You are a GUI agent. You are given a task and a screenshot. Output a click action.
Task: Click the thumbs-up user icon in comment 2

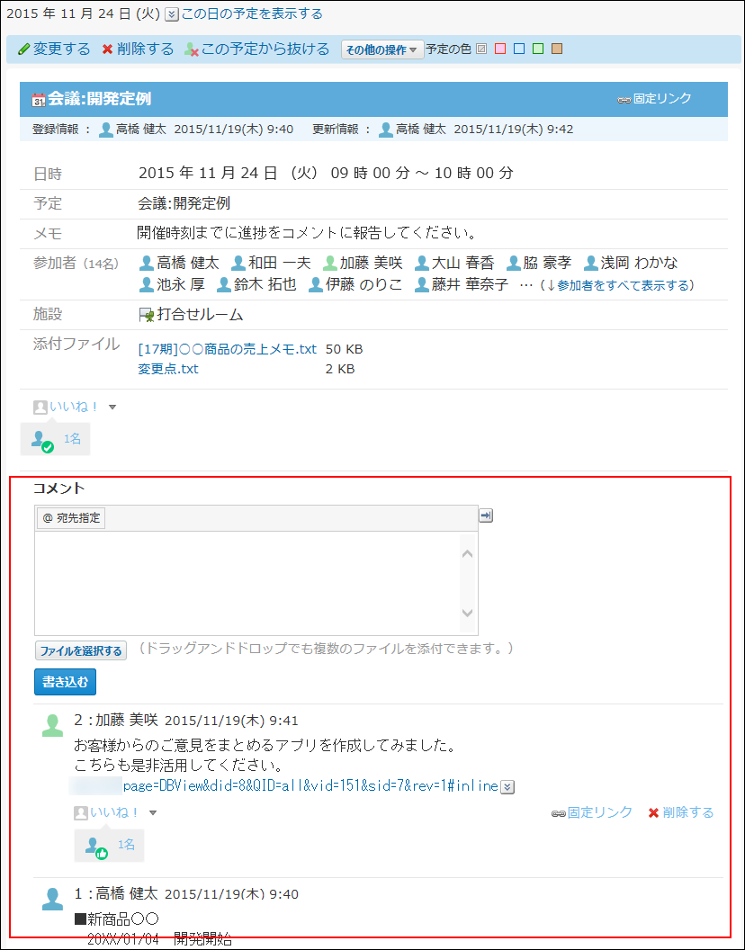pyautogui.click(x=95, y=847)
